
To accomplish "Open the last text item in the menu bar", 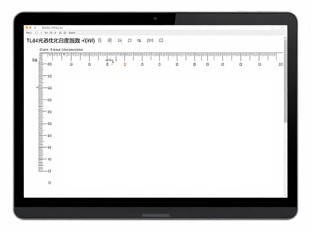I will pyautogui.click(x=72, y=33).
